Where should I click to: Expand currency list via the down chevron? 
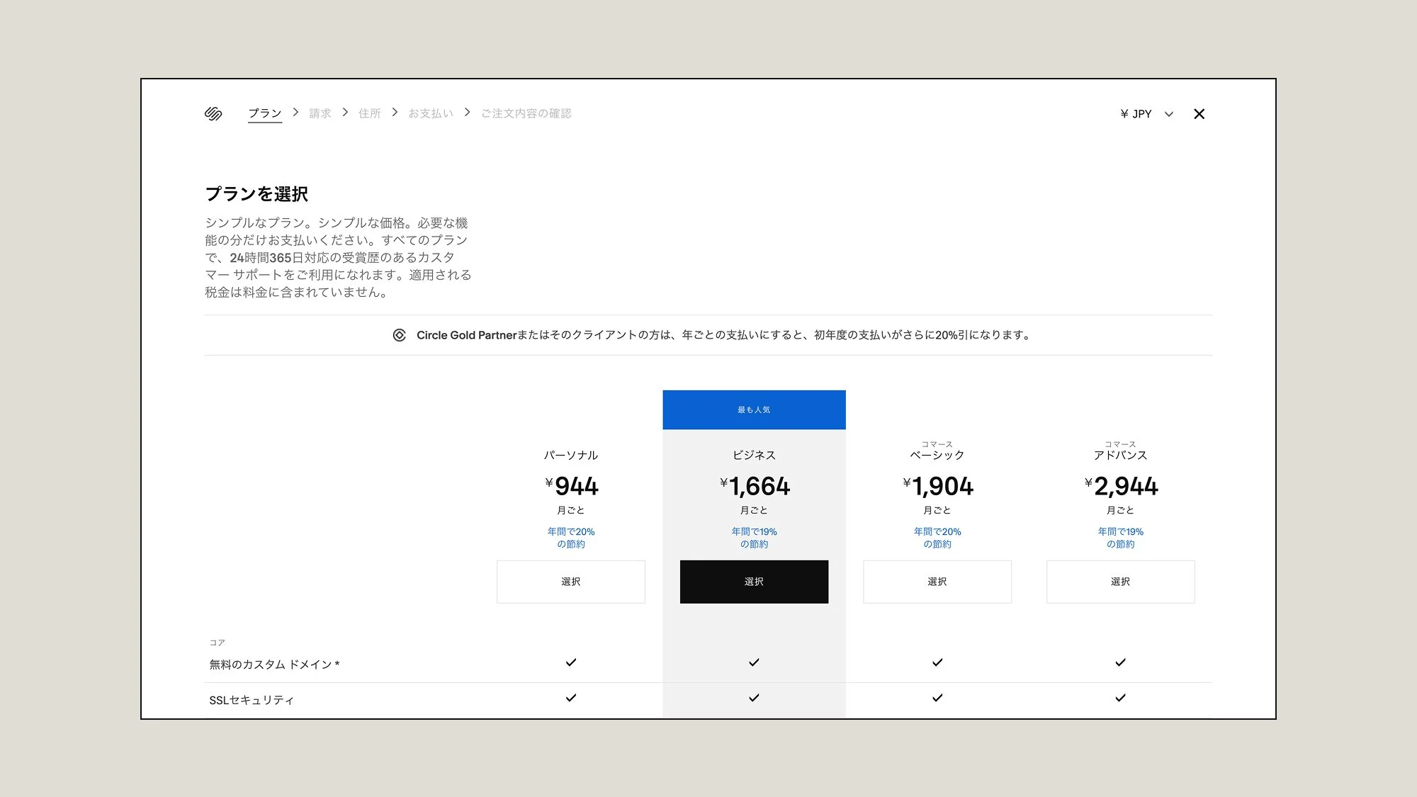click(x=1169, y=114)
